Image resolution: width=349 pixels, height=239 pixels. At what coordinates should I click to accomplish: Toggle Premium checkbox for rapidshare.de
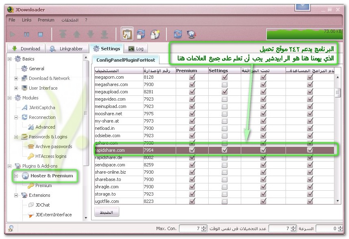point(192,157)
